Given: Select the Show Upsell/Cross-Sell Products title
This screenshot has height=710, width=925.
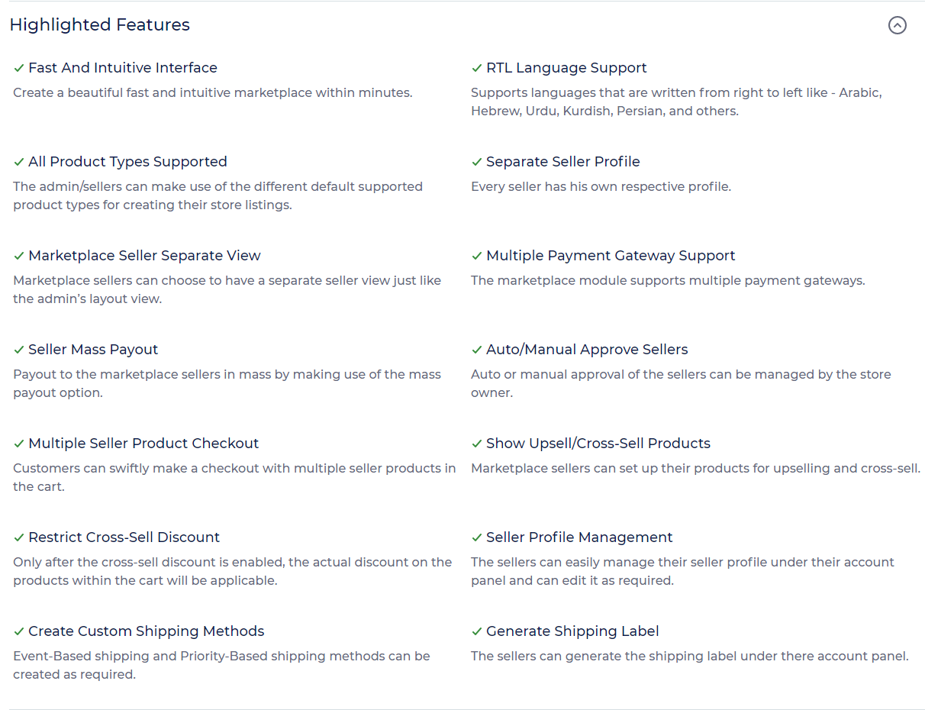Looking at the screenshot, I should 598,444.
